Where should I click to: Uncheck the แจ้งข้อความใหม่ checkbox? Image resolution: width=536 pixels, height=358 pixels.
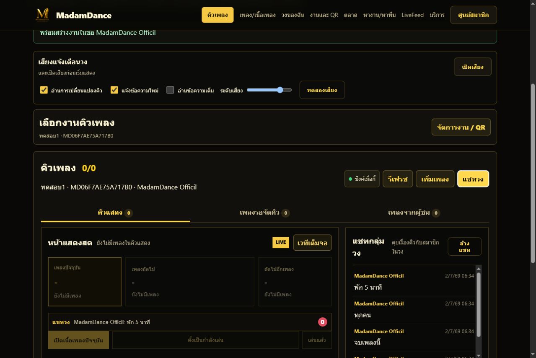tap(114, 90)
